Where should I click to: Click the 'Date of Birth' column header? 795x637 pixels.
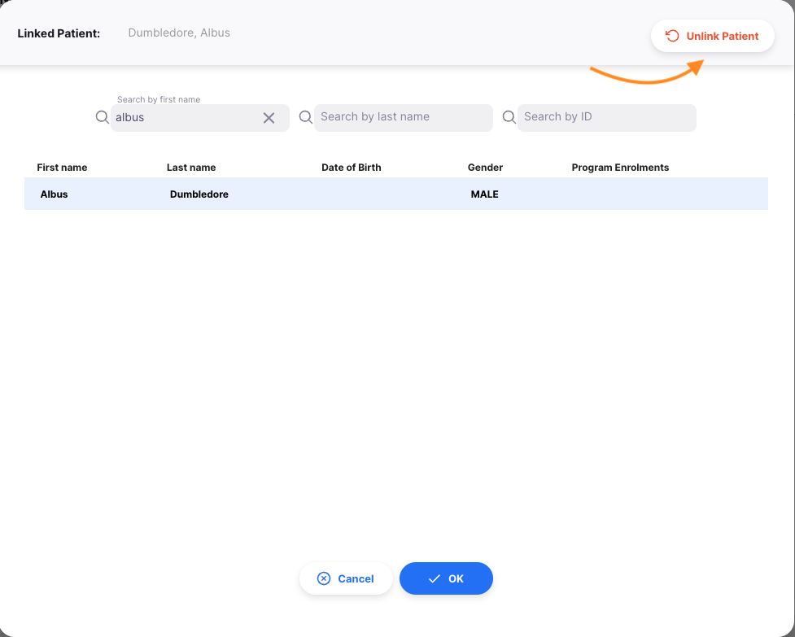pyautogui.click(x=351, y=168)
